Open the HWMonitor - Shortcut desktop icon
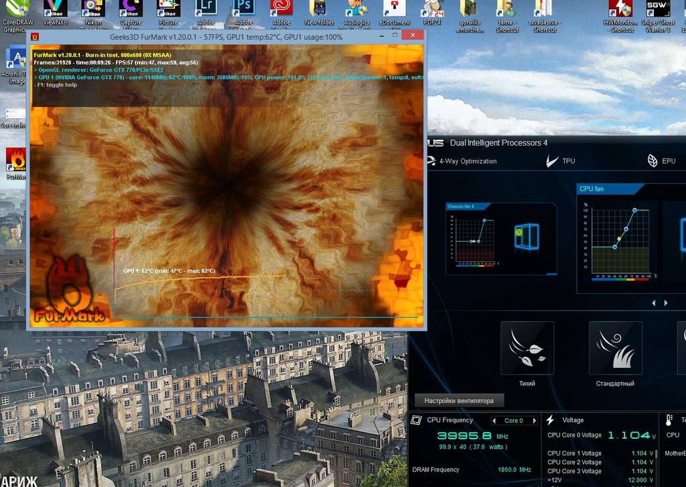The width and height of the screenshot is (686, 487). (x=620, y=16)
